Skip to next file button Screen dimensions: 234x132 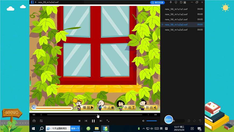(101, 121)
